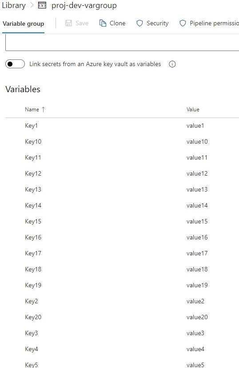Click the sort arrow beside Name column
The image size is (239, 368).
[43, 110]
